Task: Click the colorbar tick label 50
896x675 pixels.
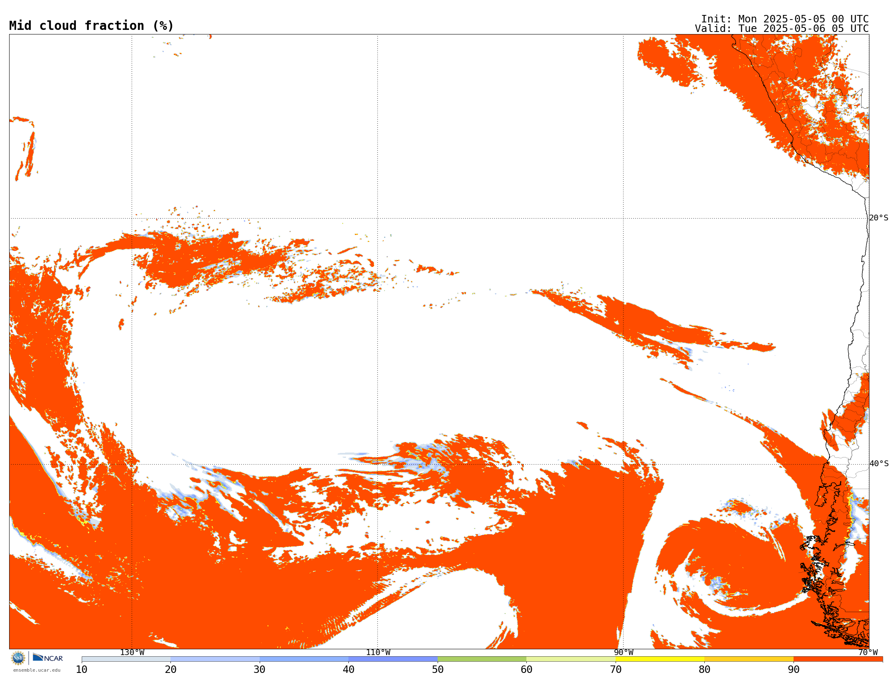Action: pos(438,670)
